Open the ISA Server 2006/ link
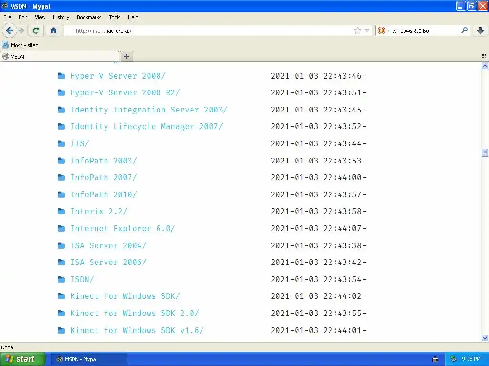This screenshot has width=489, height=366. (x=108, y=263)
